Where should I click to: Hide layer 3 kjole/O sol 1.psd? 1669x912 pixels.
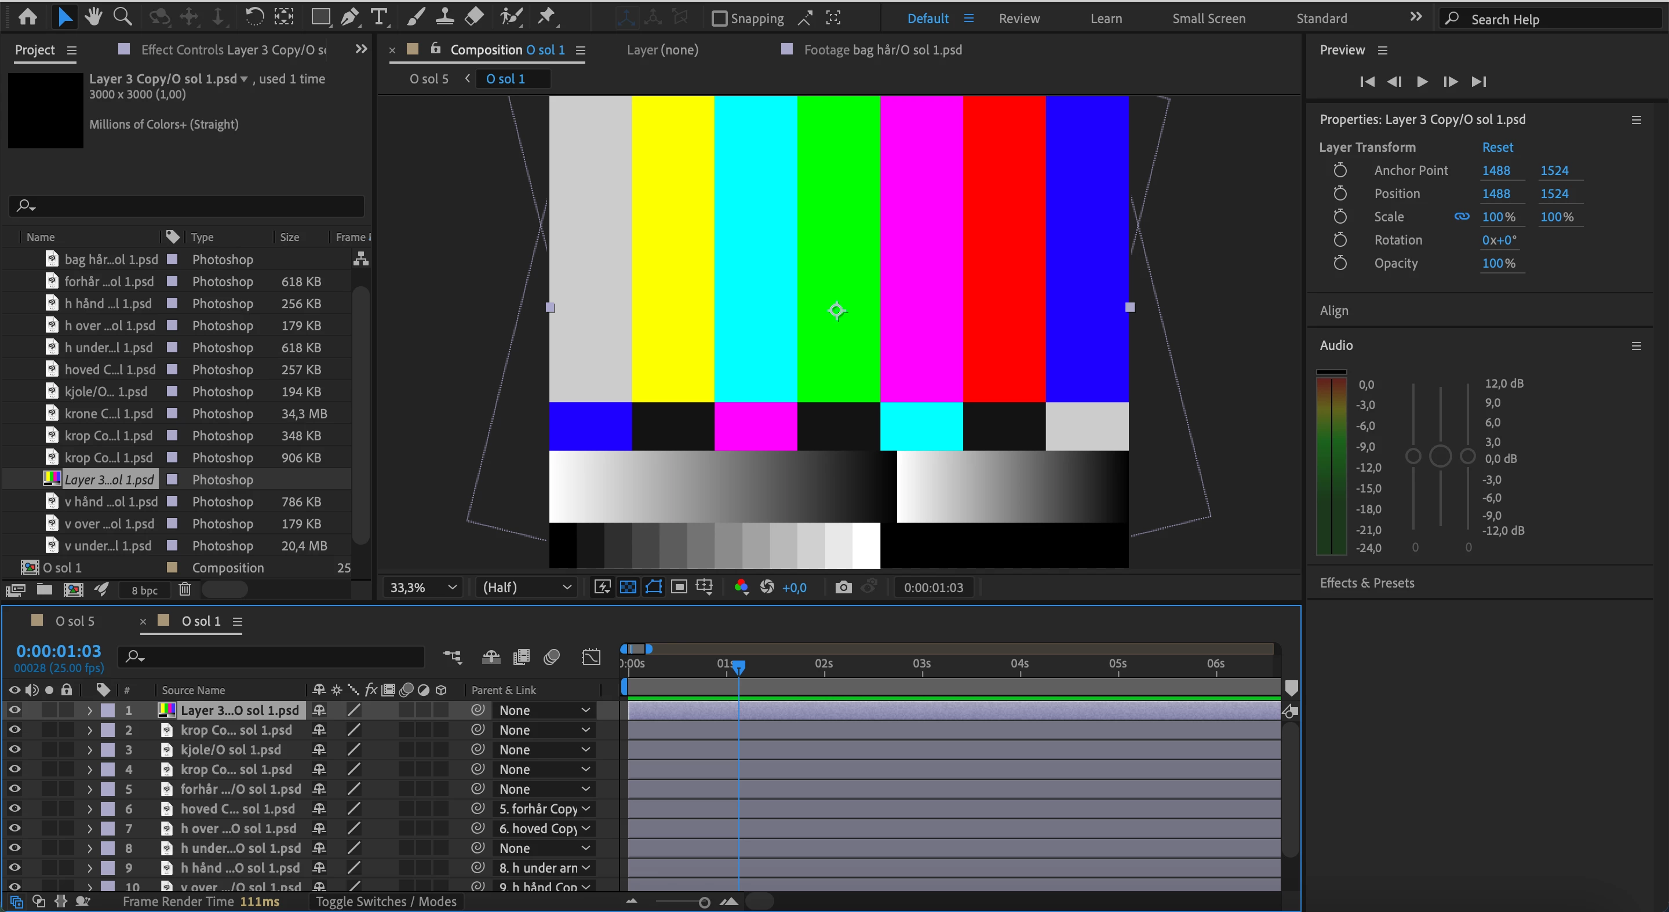(14, 749)
